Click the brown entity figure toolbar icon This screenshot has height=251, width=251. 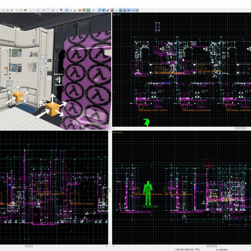[x=112, y=10]
